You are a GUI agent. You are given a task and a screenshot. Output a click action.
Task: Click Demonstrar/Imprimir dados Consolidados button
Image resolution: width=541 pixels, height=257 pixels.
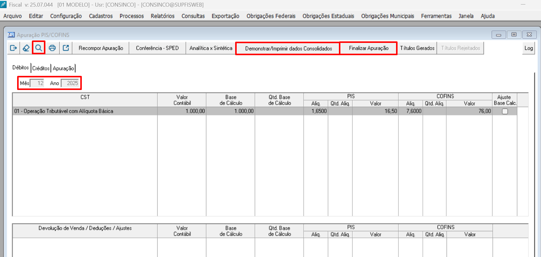[x=288, y=48]
